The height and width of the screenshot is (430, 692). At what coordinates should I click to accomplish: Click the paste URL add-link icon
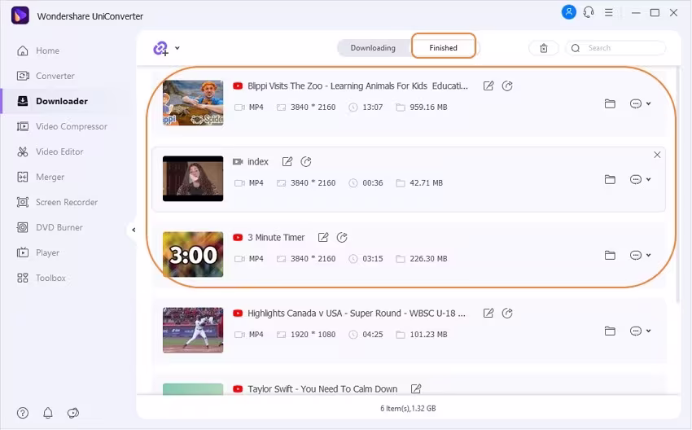(160, 48)
